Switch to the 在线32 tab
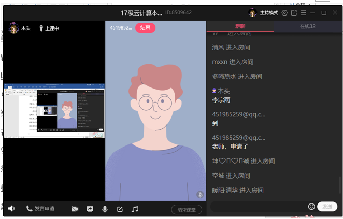 tap(307, 26)
